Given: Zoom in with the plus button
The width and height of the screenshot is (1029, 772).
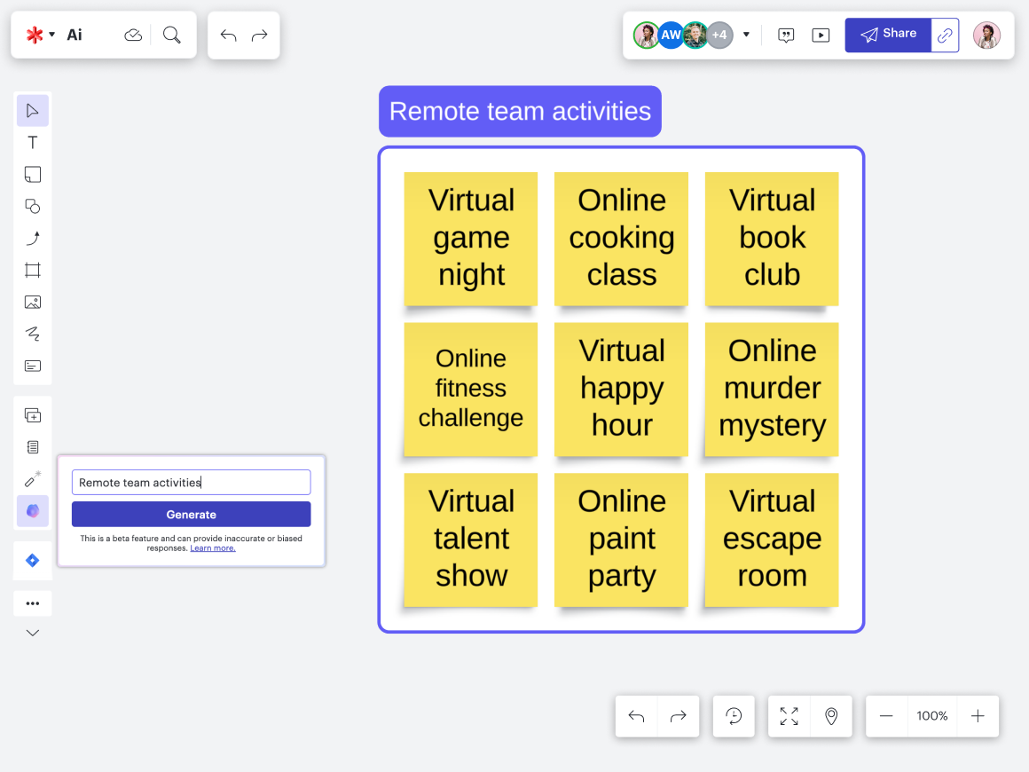Looking at the screenshot, I should [x=978, y=716].
